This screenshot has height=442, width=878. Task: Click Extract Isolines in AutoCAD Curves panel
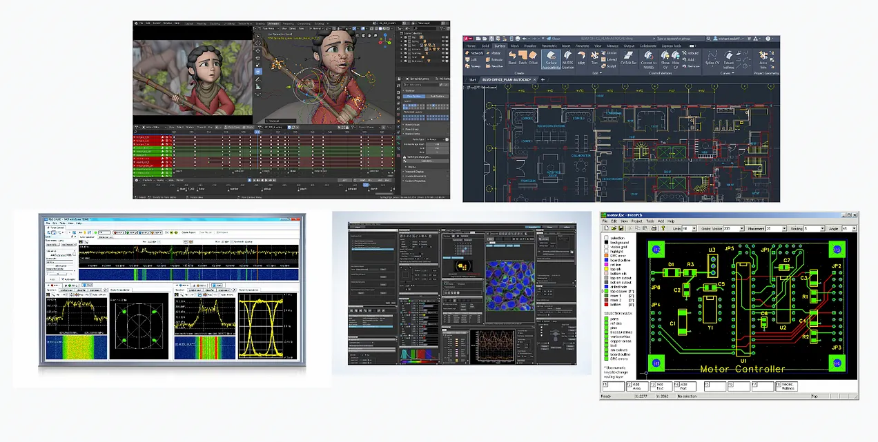(x=729, y=59)
